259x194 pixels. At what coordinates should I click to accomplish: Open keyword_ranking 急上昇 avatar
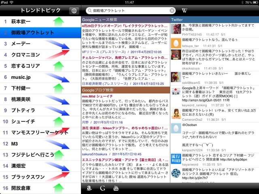(176, 91)
